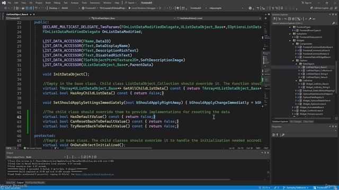Open the File menu

[10, 3]
